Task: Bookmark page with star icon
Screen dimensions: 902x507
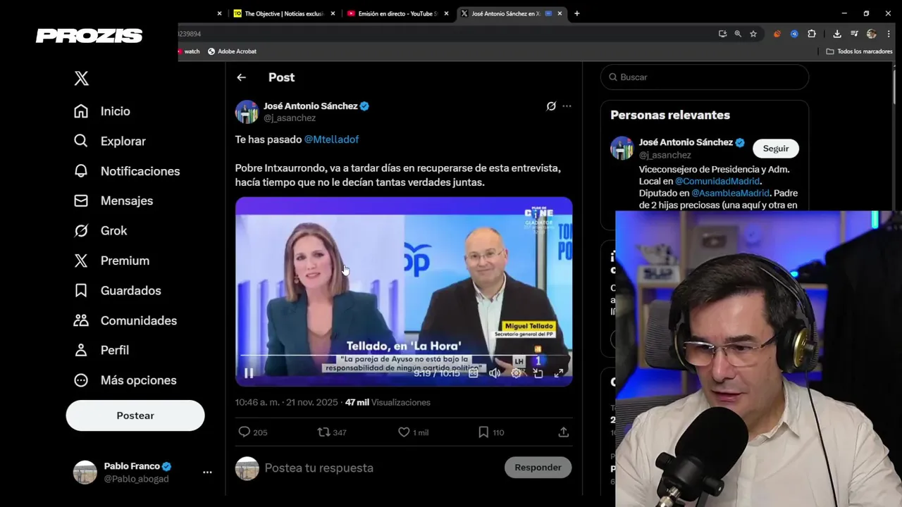Action: coord(753,34)
